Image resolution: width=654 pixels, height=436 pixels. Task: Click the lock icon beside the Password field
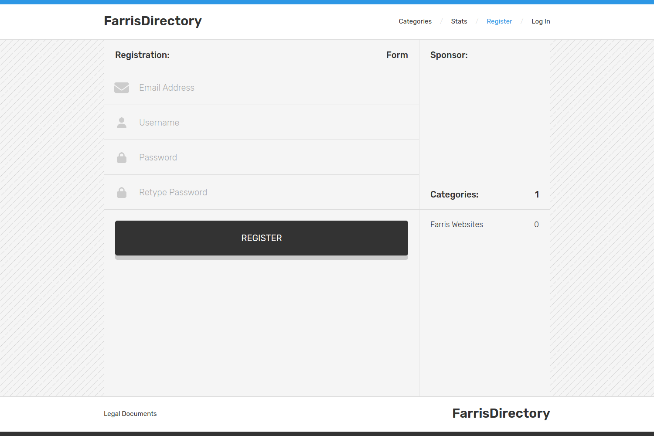[122, 157]
